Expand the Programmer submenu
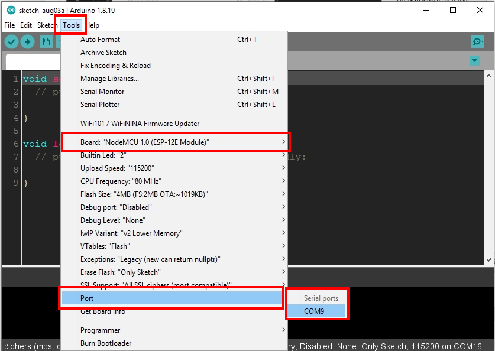This screenshot has width=495, height=351. click(174, 330)
